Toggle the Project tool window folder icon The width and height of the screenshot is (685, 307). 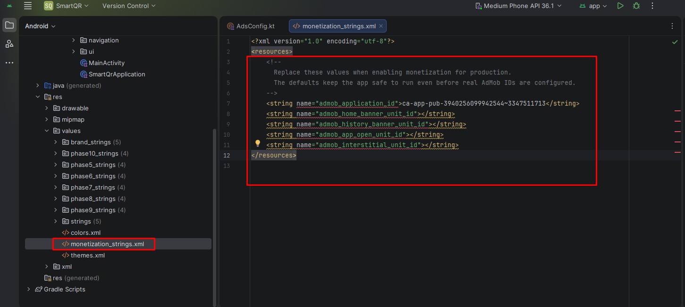(9, 25)
